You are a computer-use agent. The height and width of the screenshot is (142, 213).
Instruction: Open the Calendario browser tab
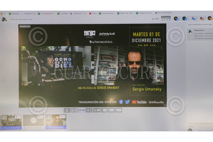point(63,13)
